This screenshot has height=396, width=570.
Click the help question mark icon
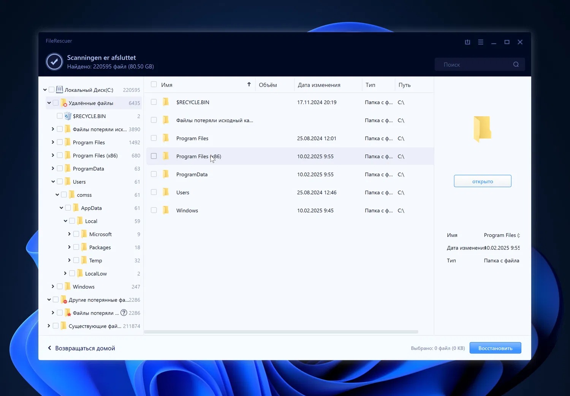tap(124, 313)
